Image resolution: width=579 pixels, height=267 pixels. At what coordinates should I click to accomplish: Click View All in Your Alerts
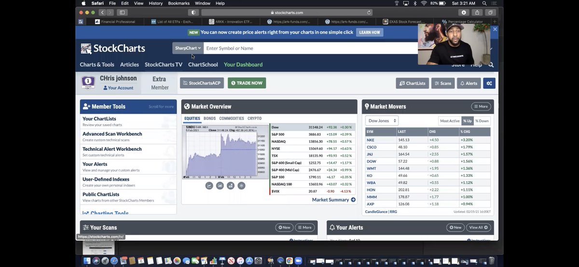click(479, 227)
